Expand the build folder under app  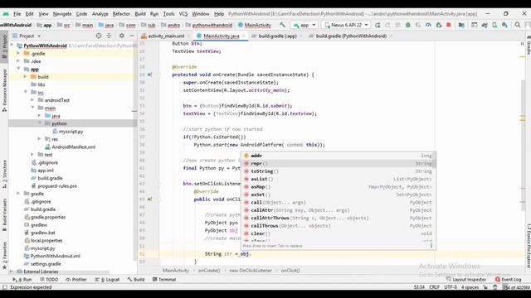[x=26, y=77]
